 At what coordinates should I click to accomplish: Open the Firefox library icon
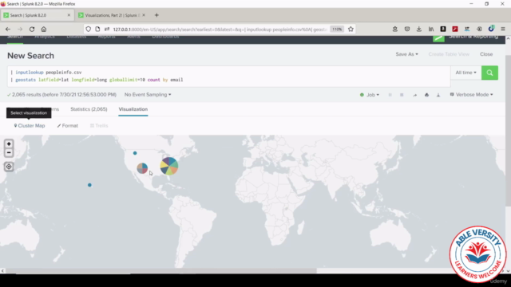pyautogui.click(x=431, y=29)
